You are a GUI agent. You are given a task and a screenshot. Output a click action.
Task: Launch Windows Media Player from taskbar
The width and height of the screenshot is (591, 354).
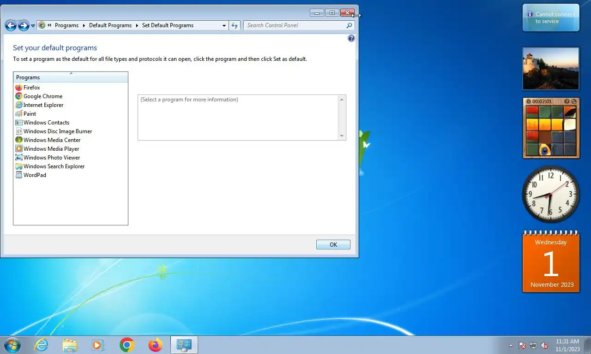(98, 345)
